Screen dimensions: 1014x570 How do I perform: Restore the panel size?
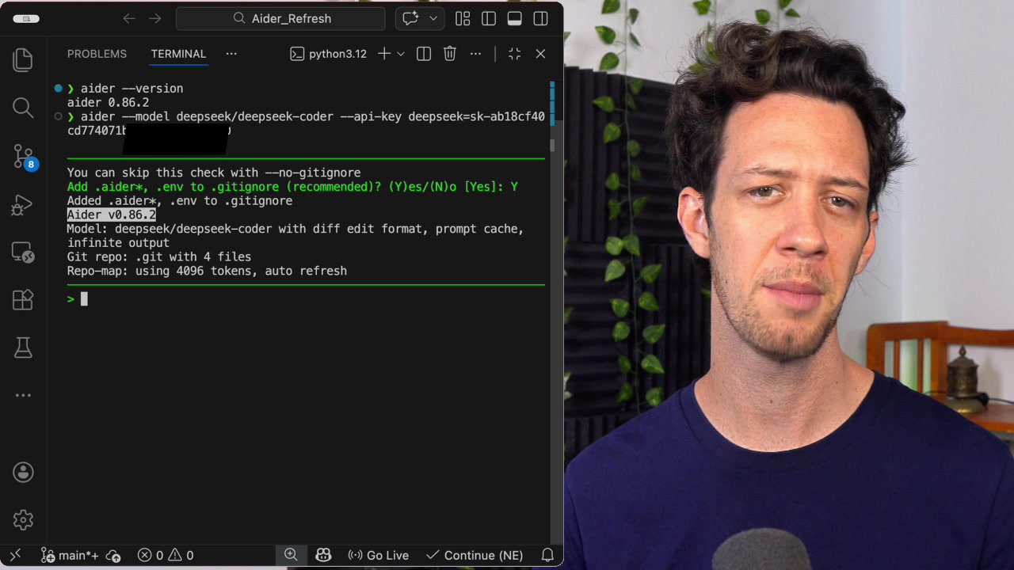tap(515, 54)
